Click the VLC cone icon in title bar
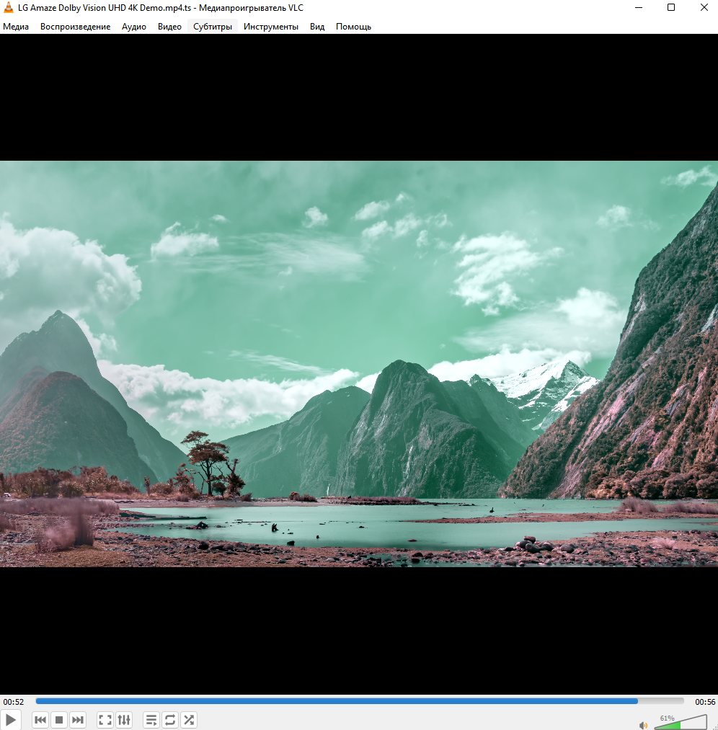This screenshot has height=730, width=718. (9, 7)
